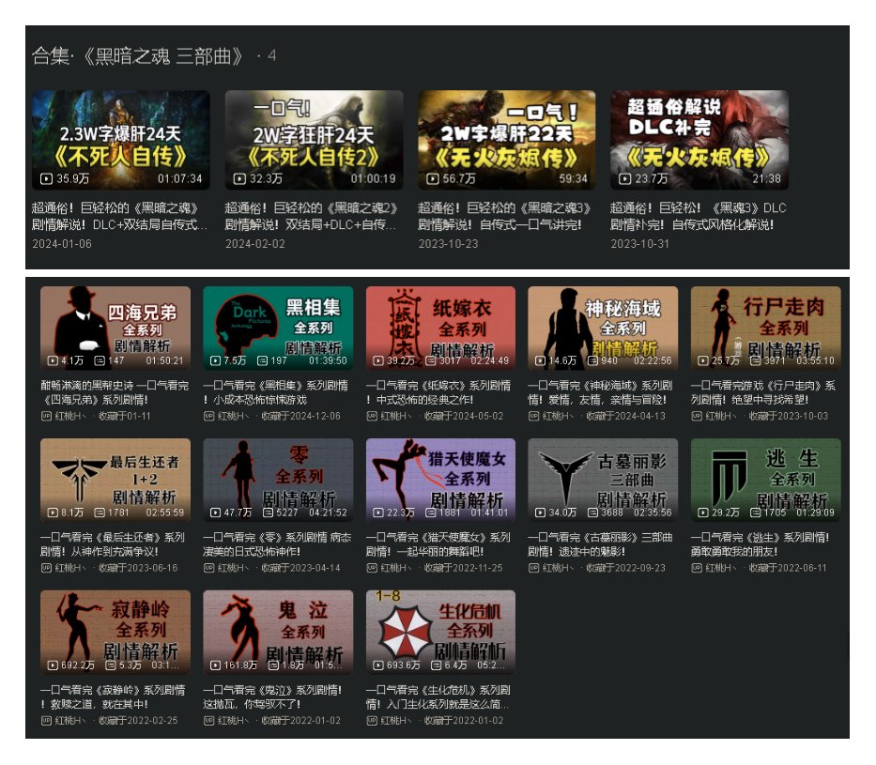Open the 古墓丽影 三部曲 thumbnail

coord(603,481)
